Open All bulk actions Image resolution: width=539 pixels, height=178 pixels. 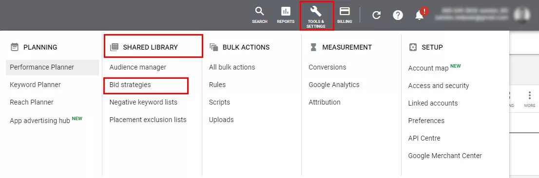(232, 67)
